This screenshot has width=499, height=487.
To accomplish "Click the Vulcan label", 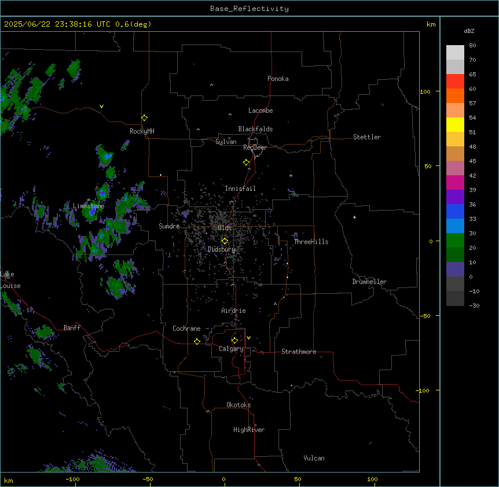I will point(314,458).
